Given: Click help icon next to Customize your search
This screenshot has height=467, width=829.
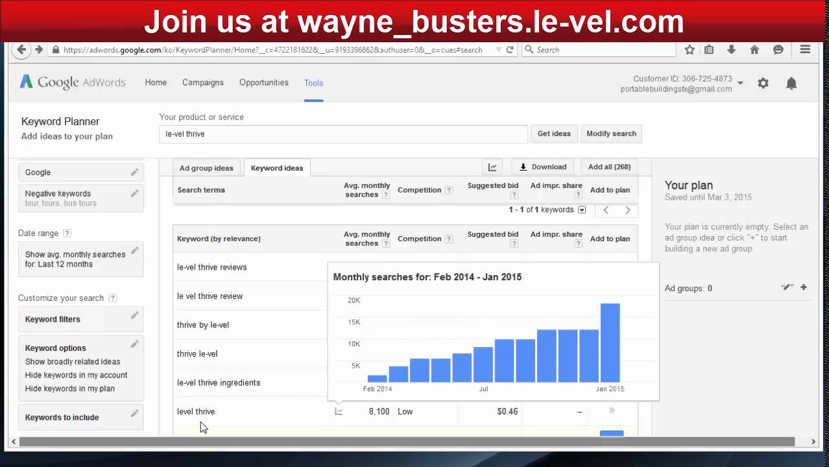Looking at the screenshot, I should tap(112, 298).
